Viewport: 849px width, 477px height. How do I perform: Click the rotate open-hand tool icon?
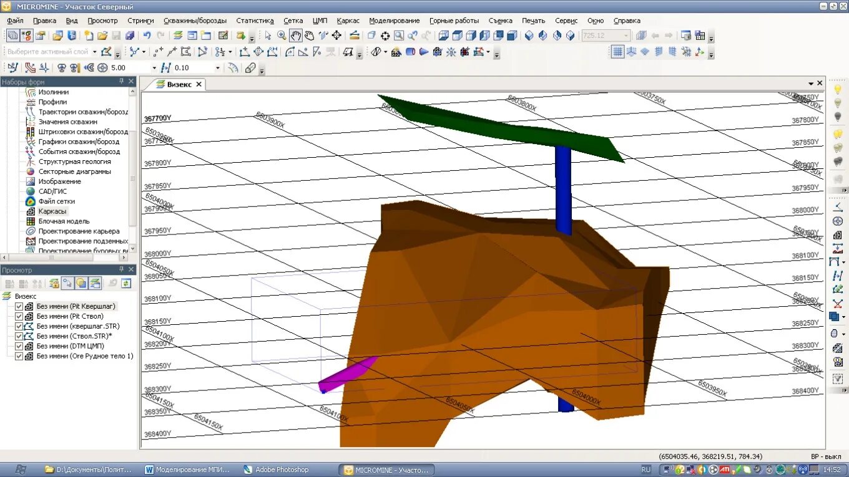coord(309,36)
